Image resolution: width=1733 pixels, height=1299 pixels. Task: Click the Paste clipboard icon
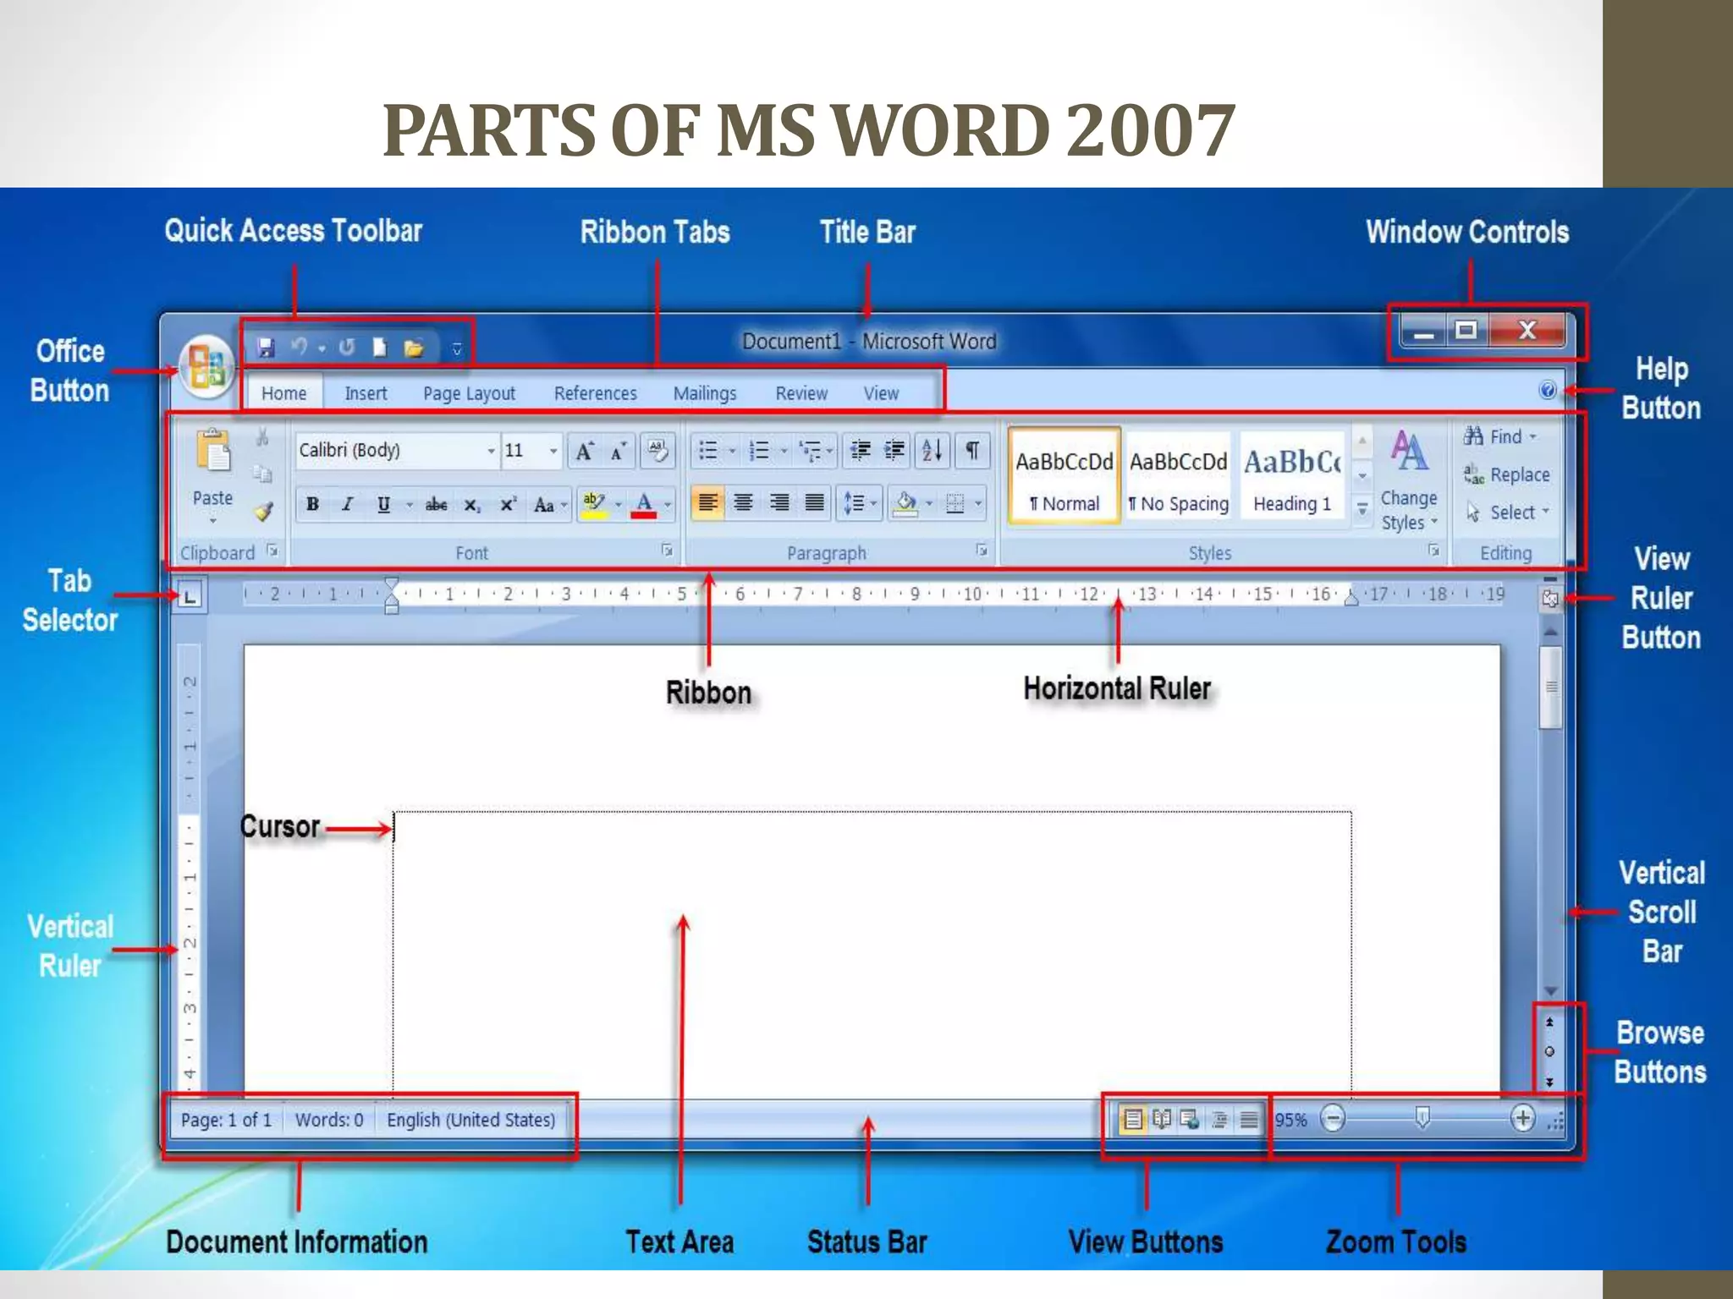tap(213, 451)
